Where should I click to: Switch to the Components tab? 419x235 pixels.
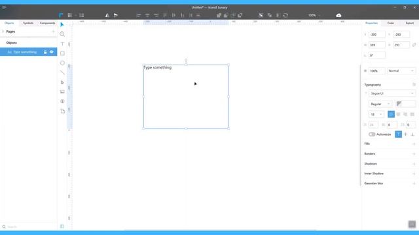tap(47, 23)
